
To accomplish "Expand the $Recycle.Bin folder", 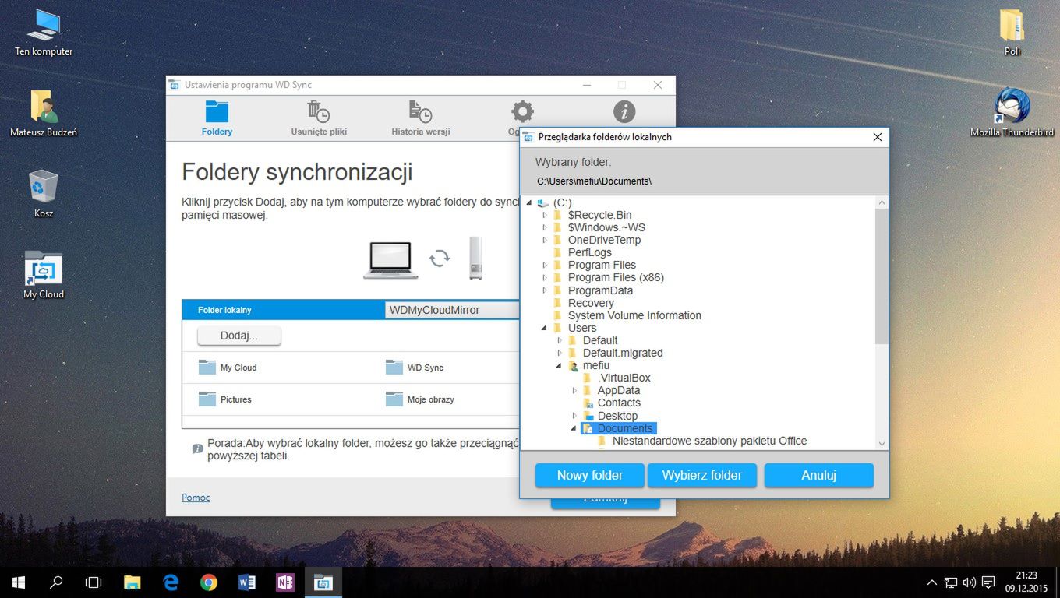I will 545,215.
